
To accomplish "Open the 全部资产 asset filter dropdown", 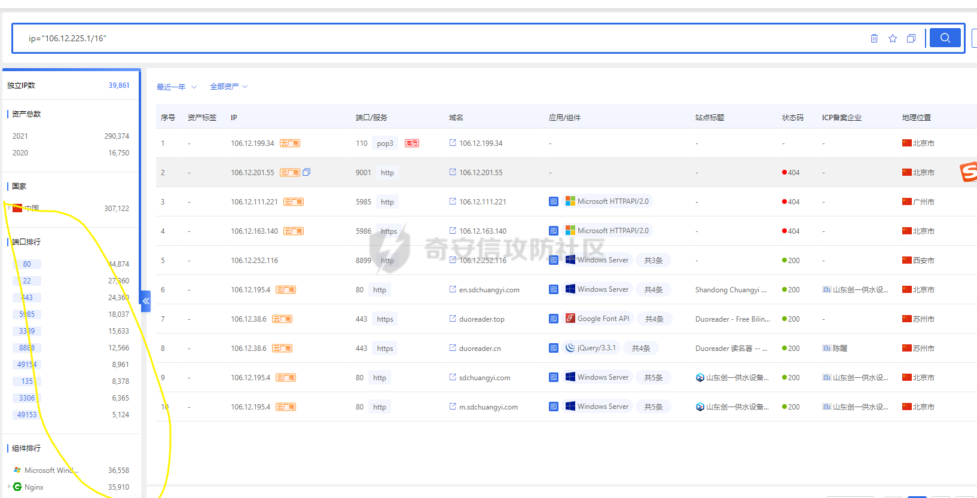I will 228,87.
